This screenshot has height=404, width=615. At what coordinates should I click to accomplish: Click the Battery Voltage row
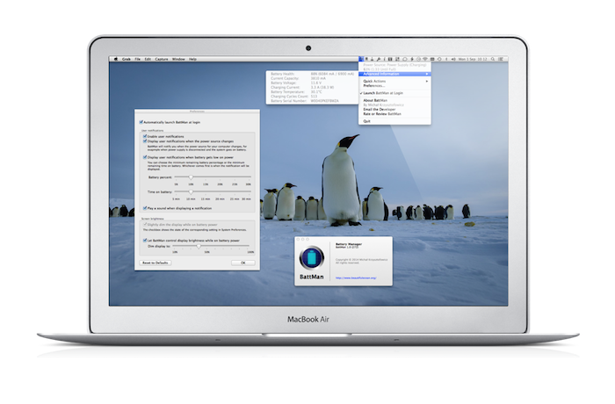tap(312, 83)
